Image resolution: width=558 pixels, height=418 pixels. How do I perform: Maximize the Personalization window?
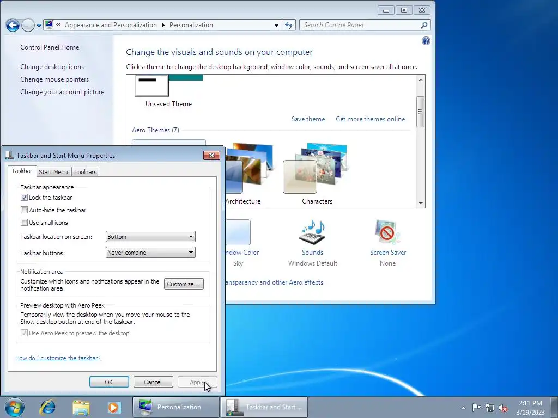coord(404,10)
